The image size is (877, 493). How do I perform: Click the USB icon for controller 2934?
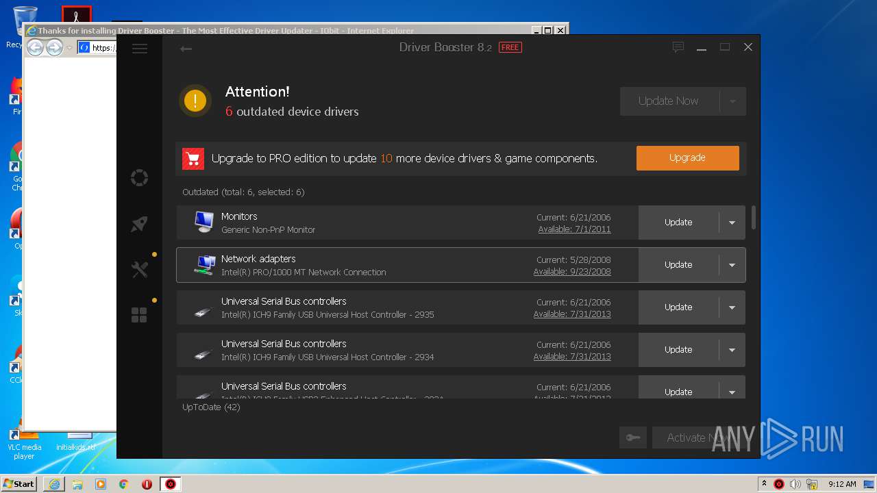tap(202, 355)
